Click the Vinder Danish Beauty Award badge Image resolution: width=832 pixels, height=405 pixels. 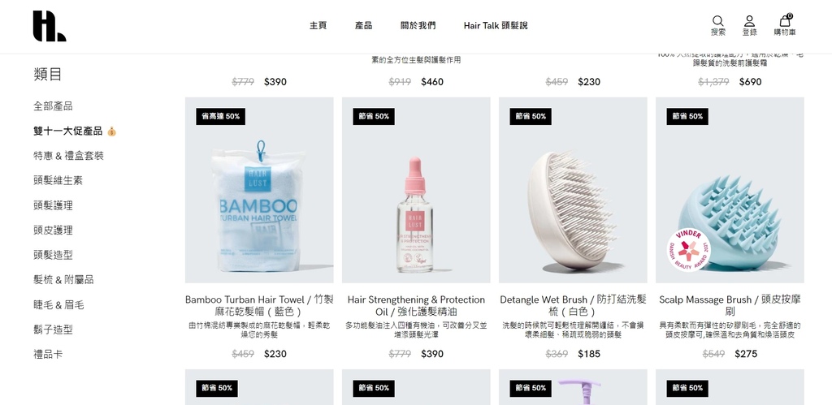click(689, 250)
